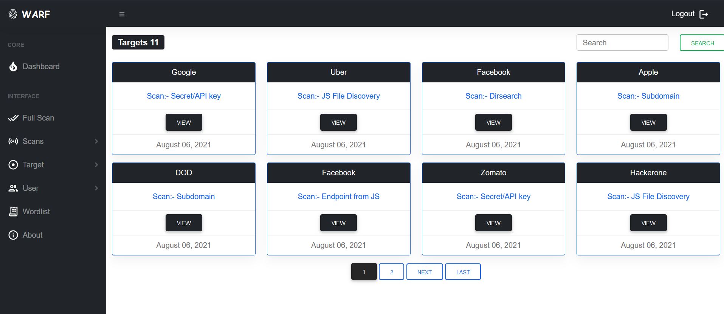Click the Apple card header
724x314 pixels.
tap(648, 72)
